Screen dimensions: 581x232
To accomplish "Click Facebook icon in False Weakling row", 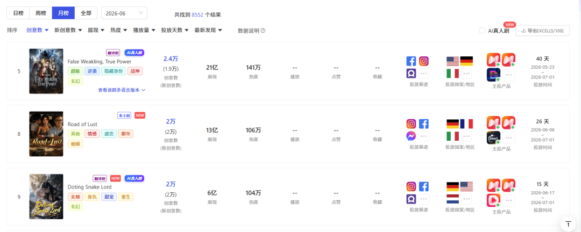I will [412, 61].
